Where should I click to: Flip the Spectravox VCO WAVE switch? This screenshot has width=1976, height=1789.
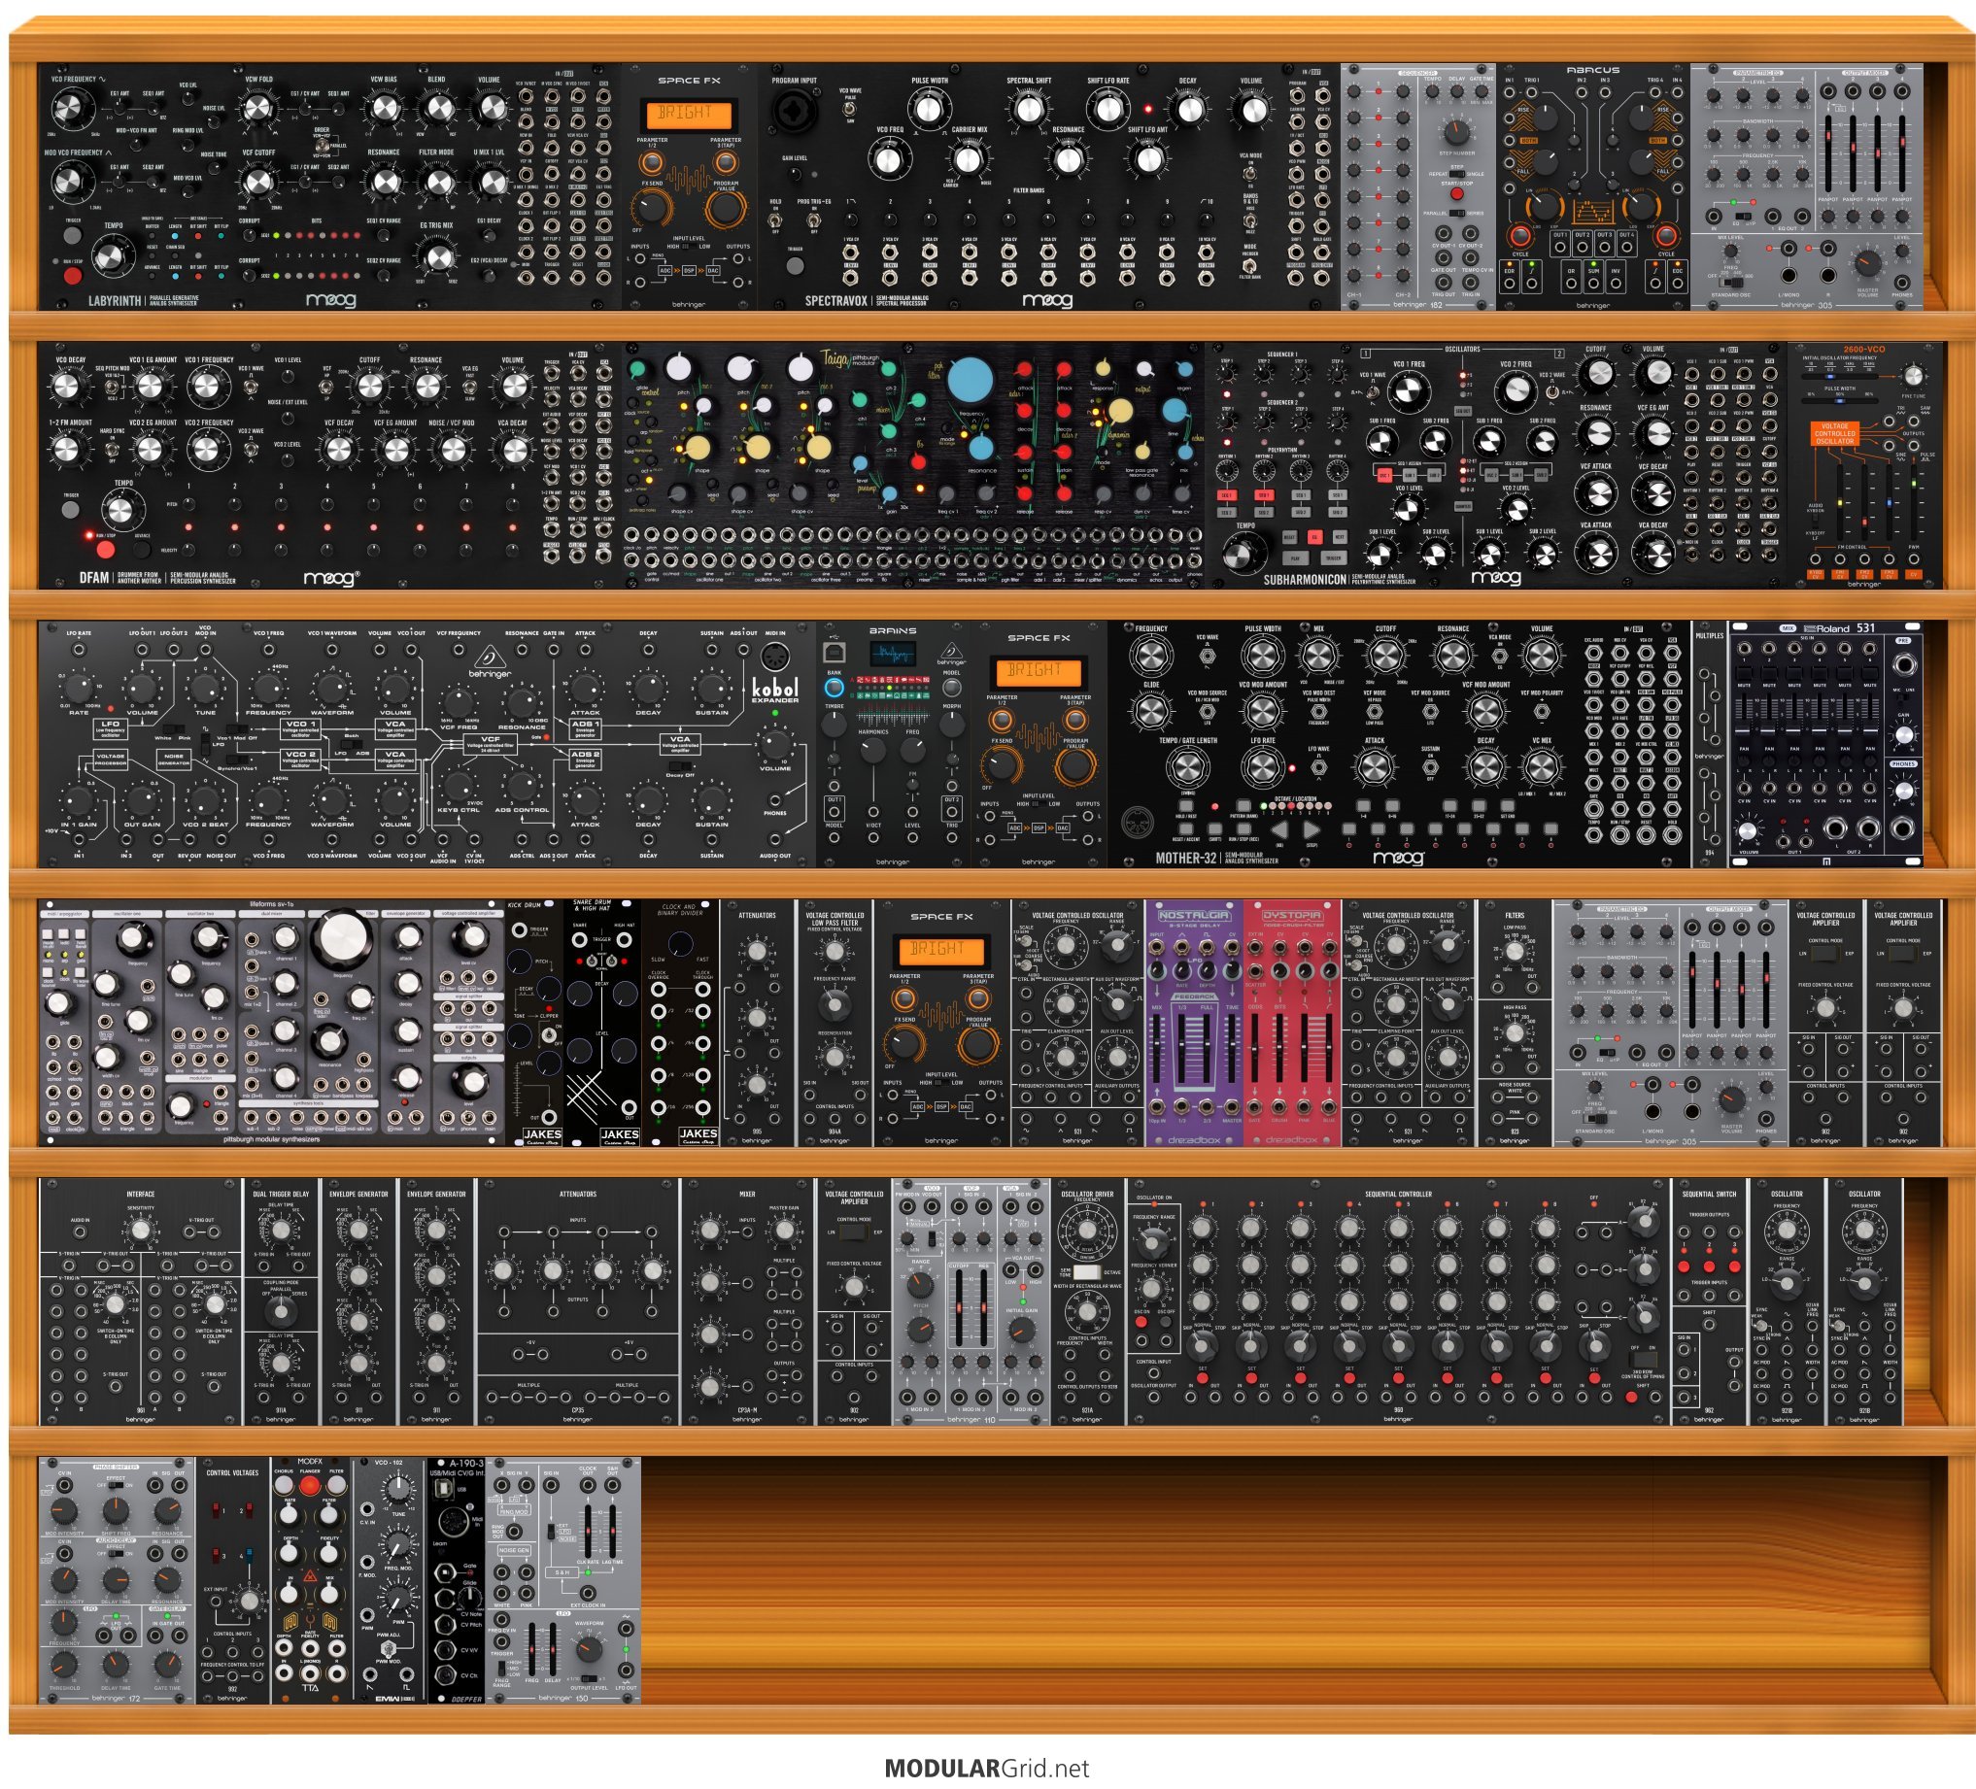click(x=849, y=108)
